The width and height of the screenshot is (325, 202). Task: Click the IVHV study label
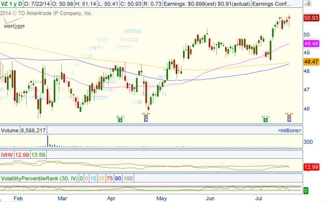(7, 155)
